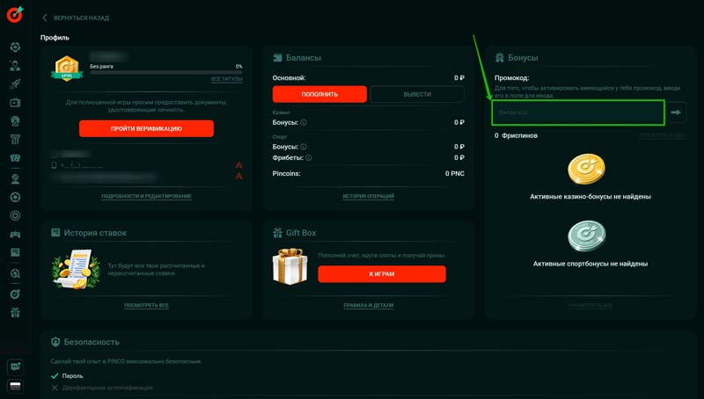This screenshot has height=399, width=704.
Task: Click the Основной balance label
Action: (x=289, y=78)
